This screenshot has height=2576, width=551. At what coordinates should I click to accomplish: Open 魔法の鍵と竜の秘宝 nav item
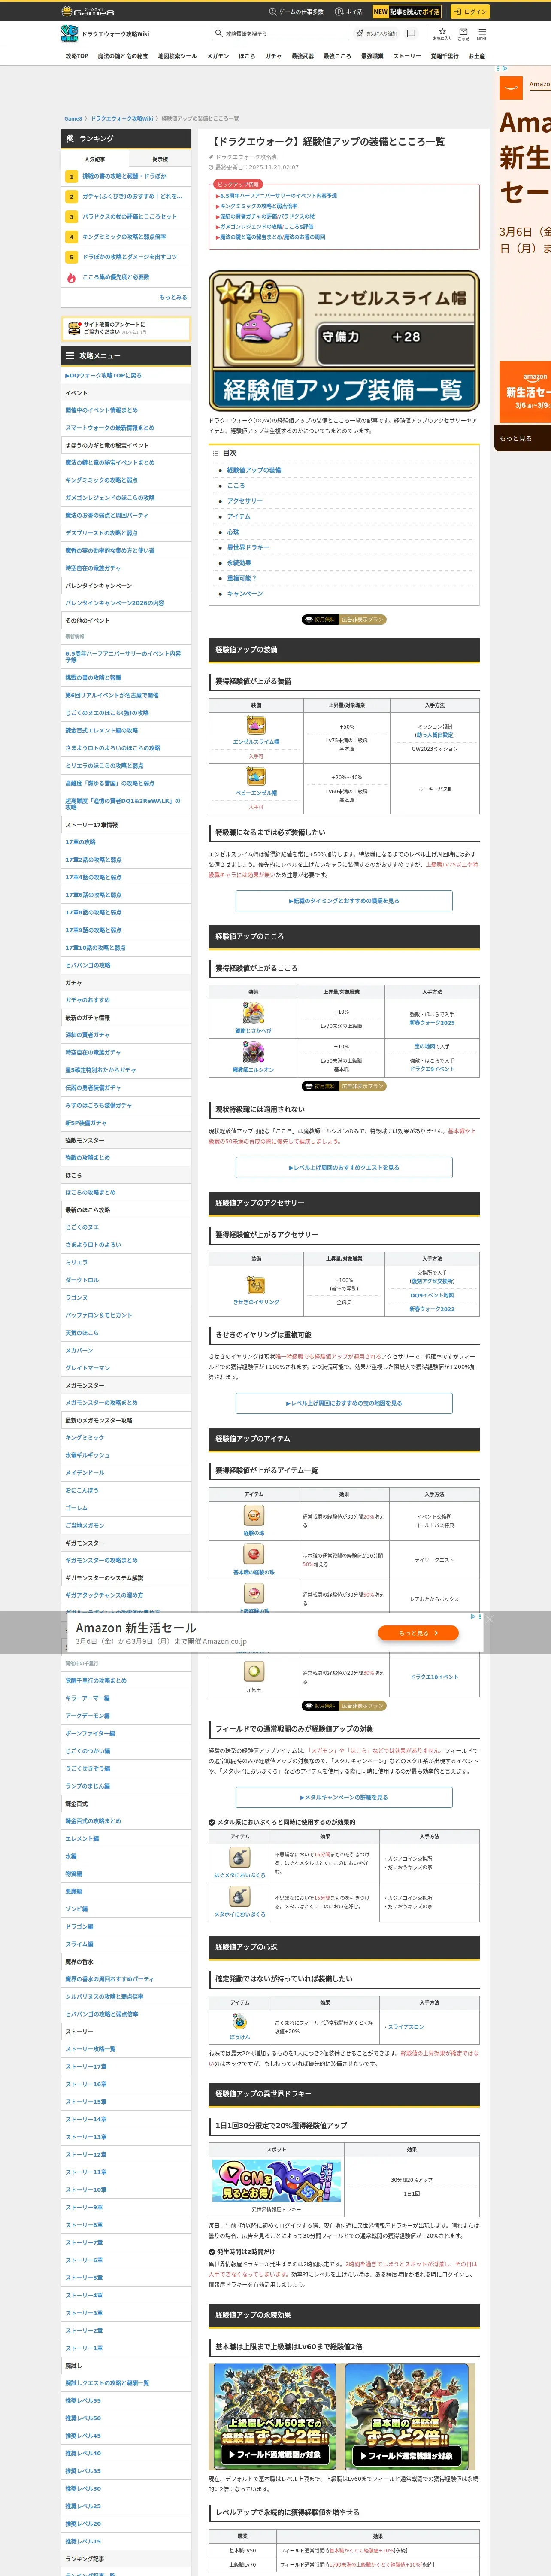coord(123,56)
